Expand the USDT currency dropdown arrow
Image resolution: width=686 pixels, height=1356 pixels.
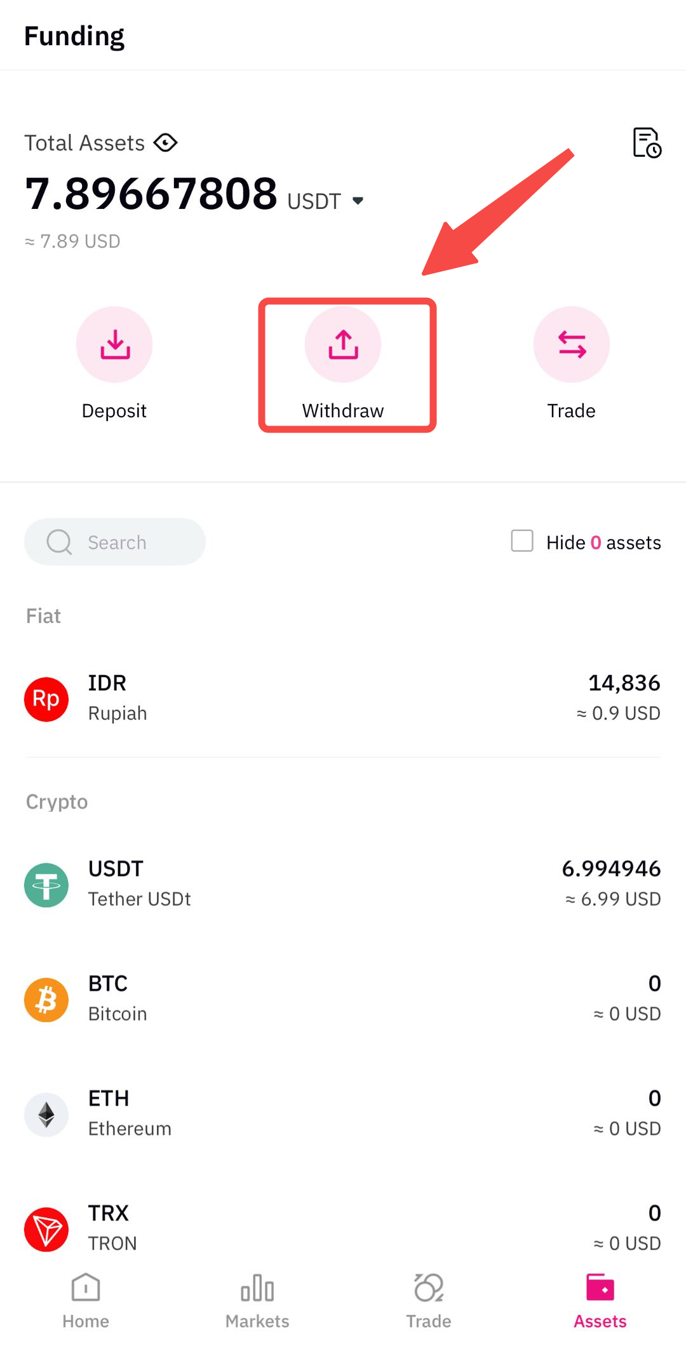click(x=358, y=201)
